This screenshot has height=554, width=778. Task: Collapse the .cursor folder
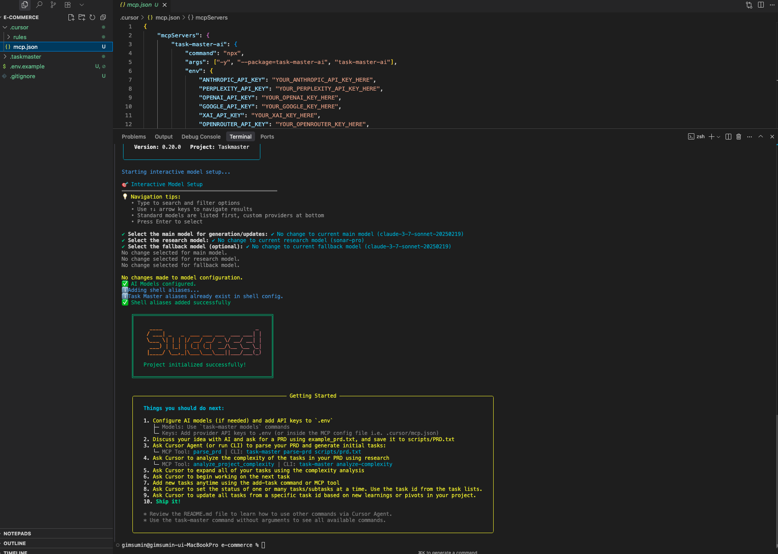18,27
